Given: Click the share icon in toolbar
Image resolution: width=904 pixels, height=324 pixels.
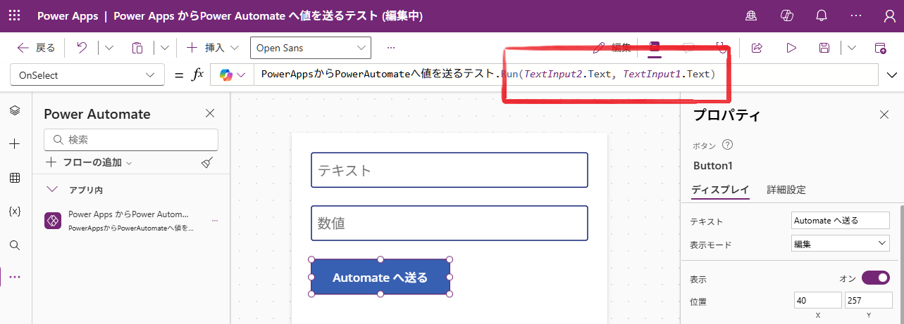Looking at the screenshot, I should [757, 48].
